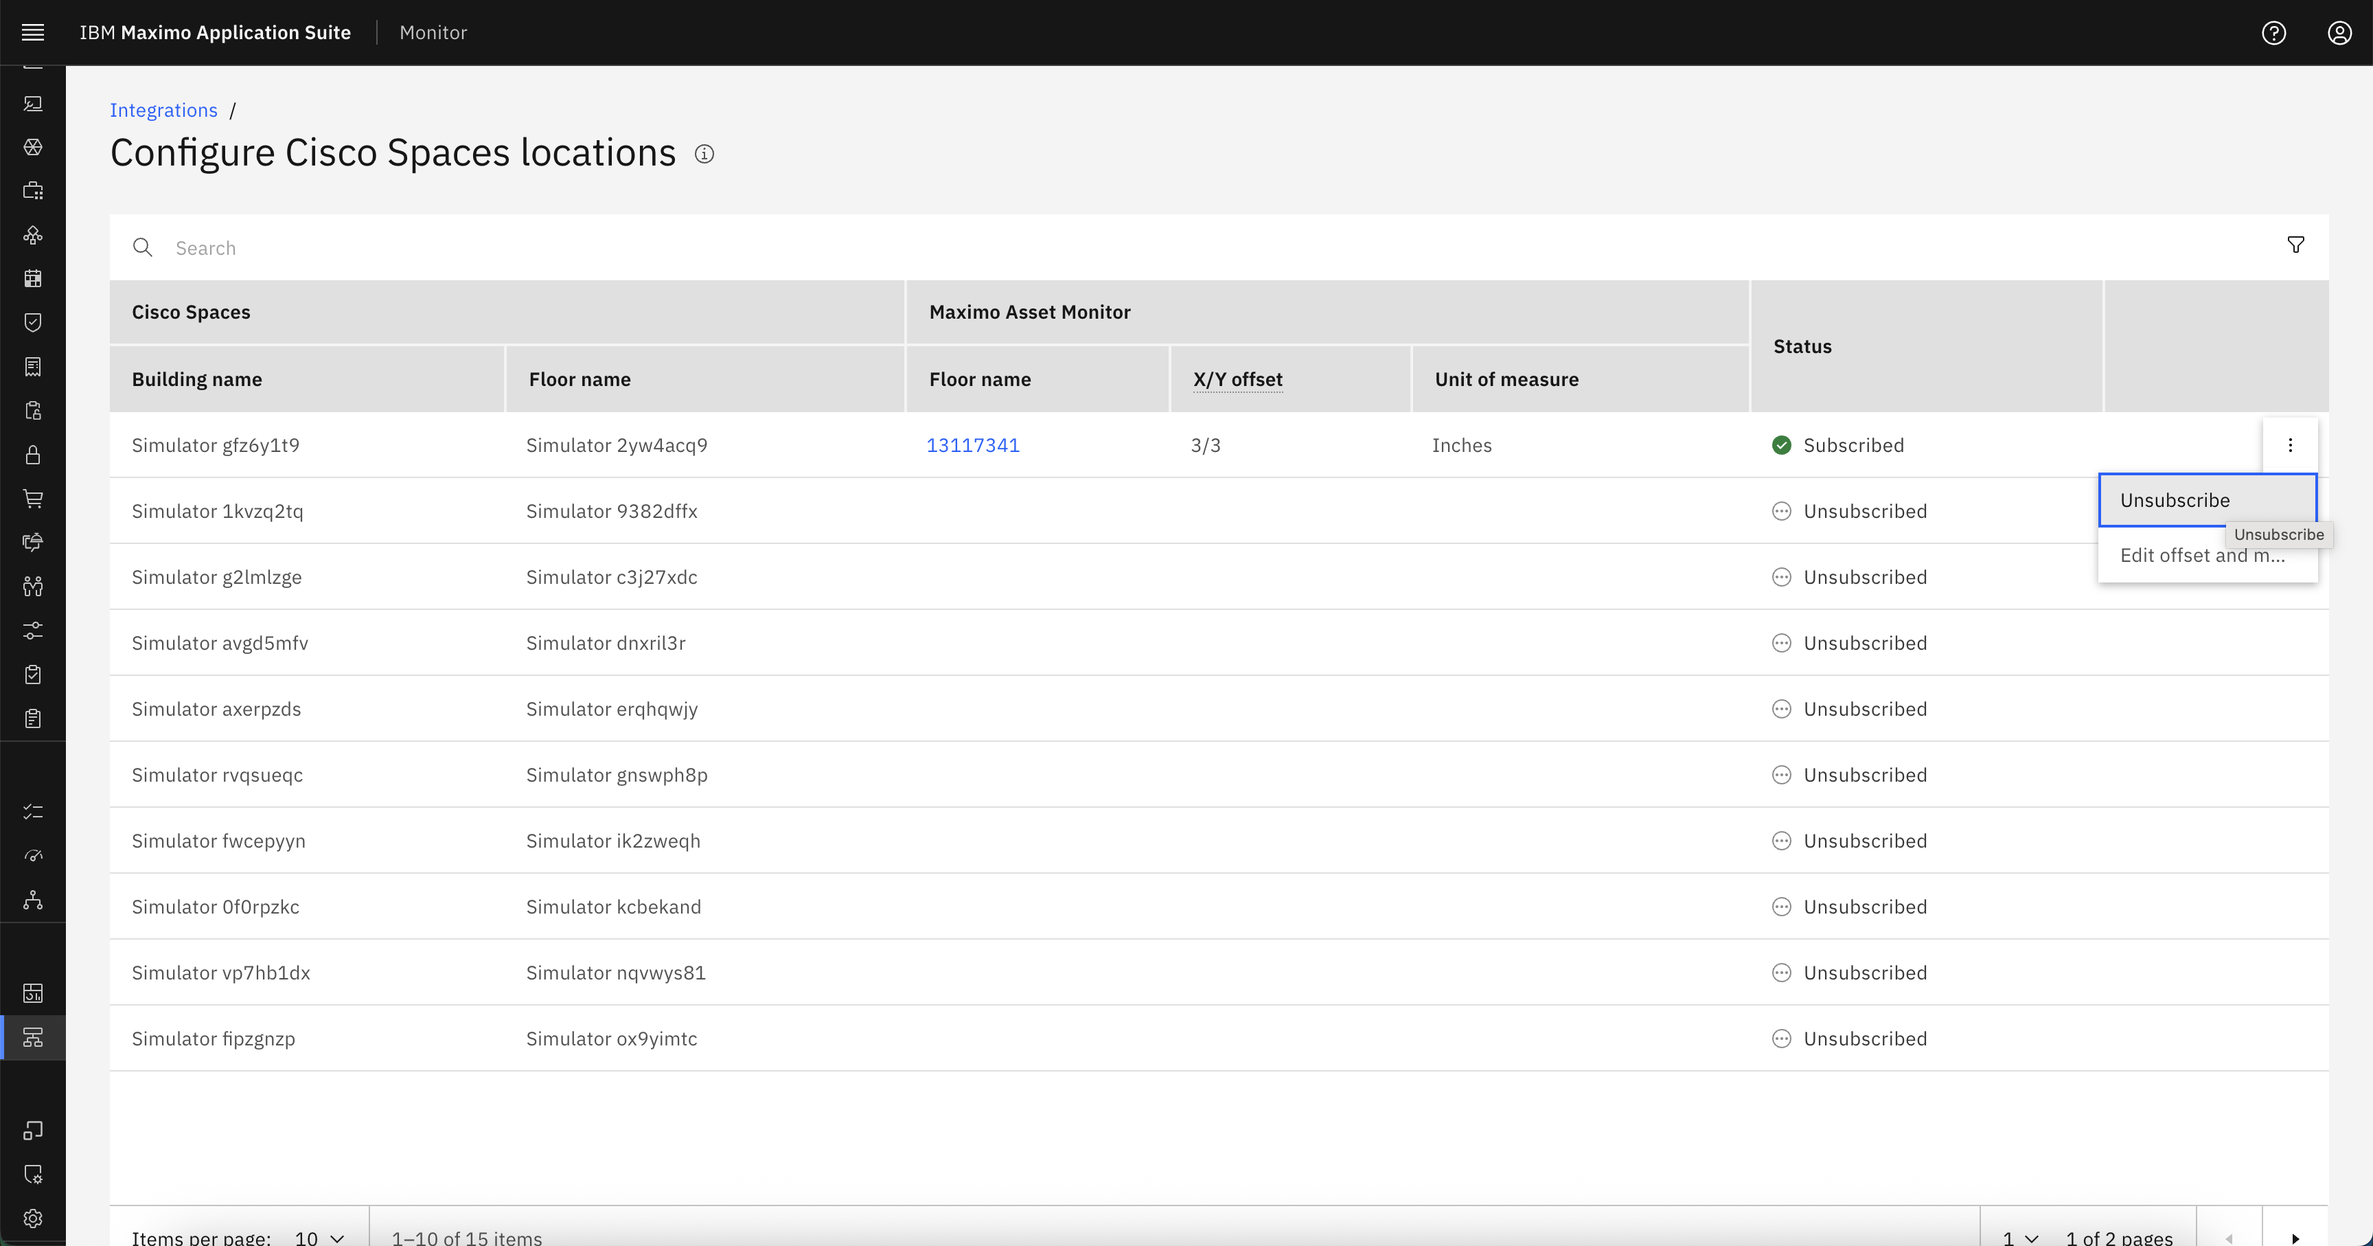Click the gear settings sidebar icon
2373x1246 pixels.
(x=33, y=1219)
